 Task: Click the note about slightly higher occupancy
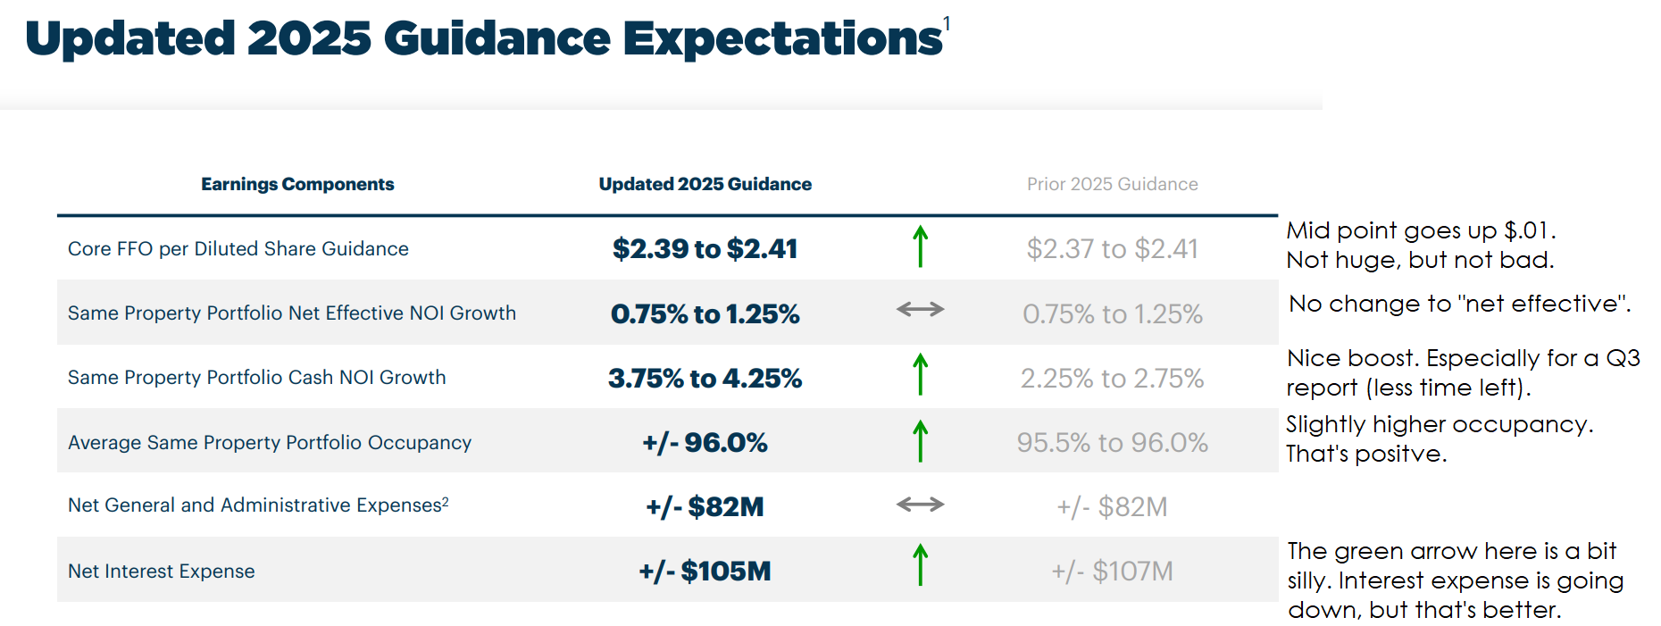[x=1439, y=425]
